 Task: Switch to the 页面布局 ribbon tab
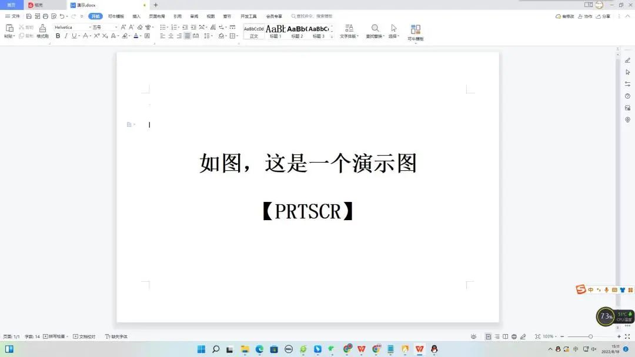tap(157, 16)
